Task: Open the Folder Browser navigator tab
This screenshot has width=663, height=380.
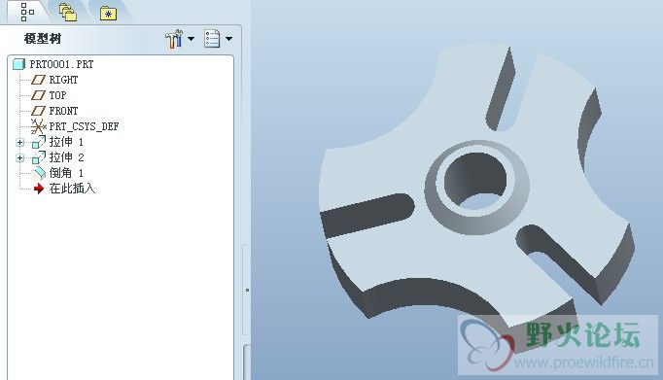Action: pos(68,13)
